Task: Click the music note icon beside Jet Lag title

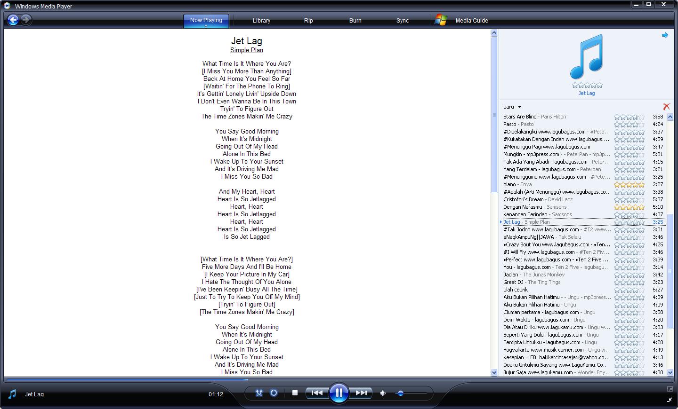Action: (12, 394)
